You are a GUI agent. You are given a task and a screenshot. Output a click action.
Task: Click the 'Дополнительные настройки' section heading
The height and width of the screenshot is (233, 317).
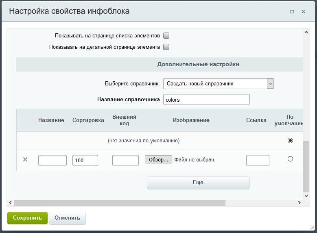pos(198,64)
